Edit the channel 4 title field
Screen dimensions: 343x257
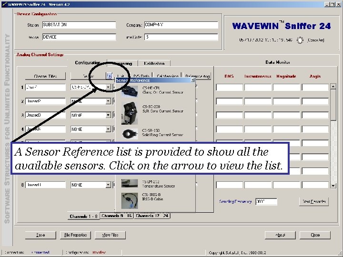coord(45,129)
